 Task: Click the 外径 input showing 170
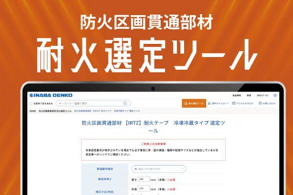(x=144, y=189)
